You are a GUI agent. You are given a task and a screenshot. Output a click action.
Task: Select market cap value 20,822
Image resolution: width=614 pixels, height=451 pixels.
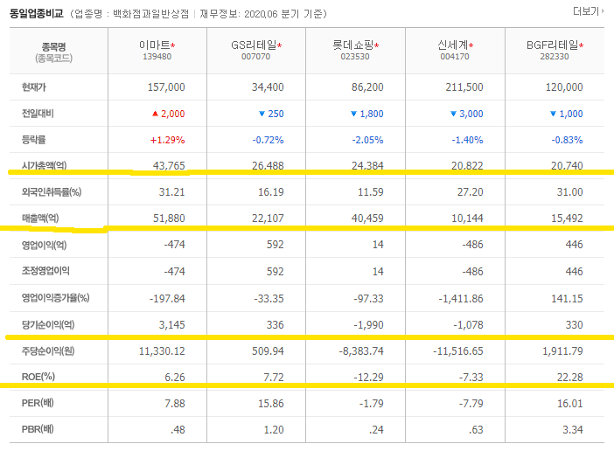tap(467, 166)
